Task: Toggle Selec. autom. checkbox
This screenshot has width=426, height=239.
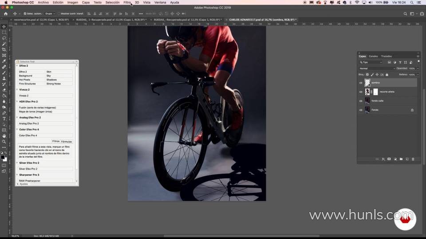Action: [25, 14]
